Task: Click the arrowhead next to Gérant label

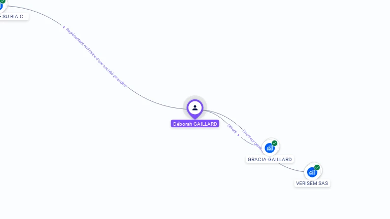Action: tap(239, 135)
